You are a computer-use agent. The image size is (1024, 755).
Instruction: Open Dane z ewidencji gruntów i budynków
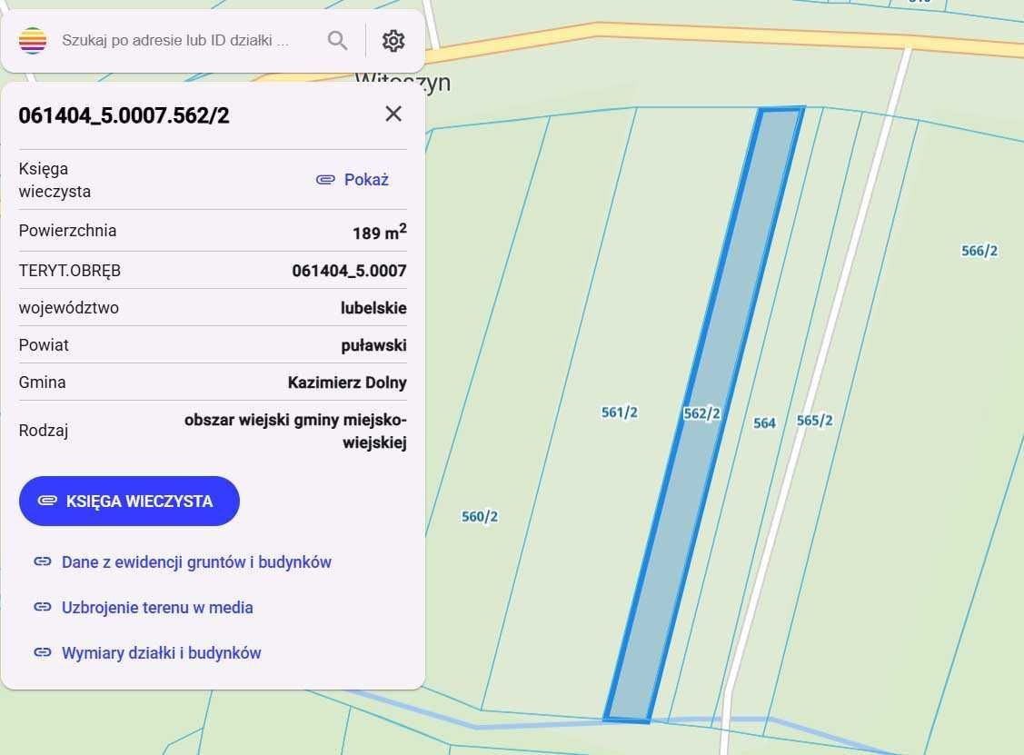[195, 561]
